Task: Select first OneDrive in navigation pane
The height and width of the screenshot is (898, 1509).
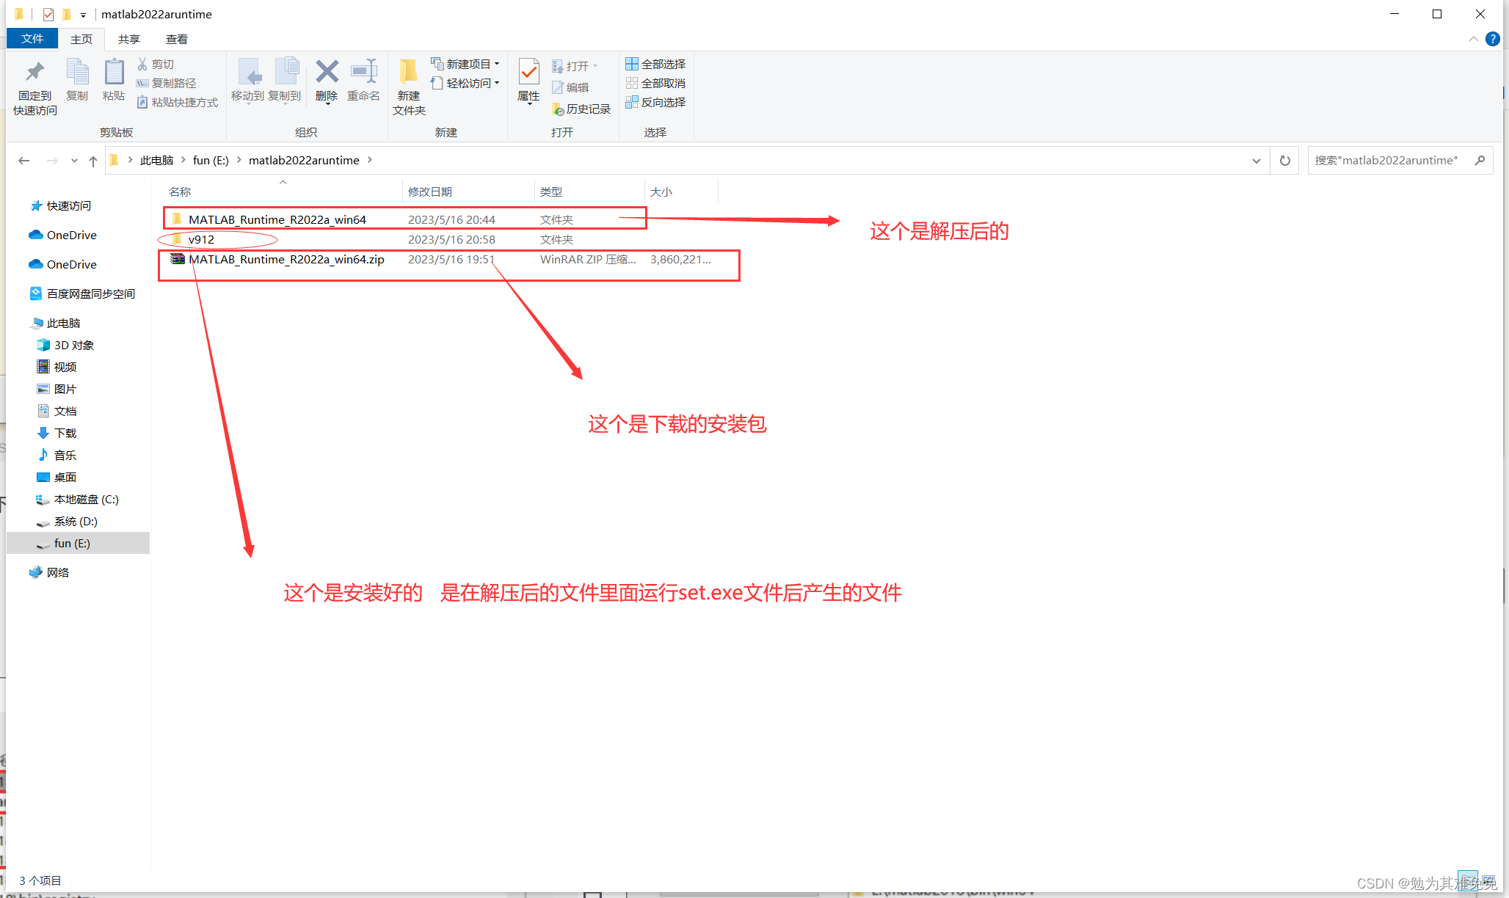Action: click(x=71, y=236)
